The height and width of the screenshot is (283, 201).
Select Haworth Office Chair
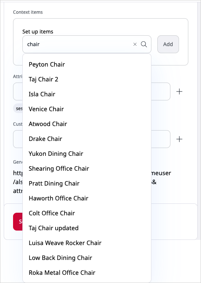87,198
